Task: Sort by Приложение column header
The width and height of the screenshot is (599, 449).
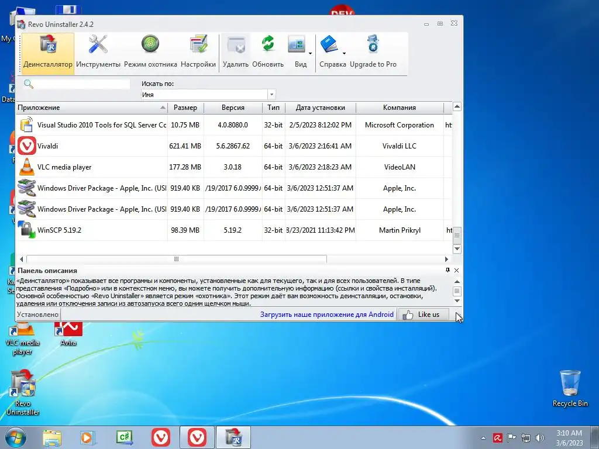Action: click(x=92, y=108)
